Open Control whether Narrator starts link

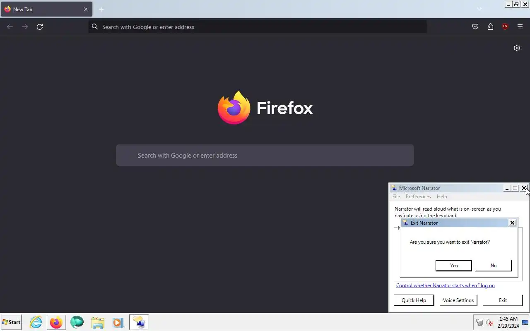[x=446, y=285]
